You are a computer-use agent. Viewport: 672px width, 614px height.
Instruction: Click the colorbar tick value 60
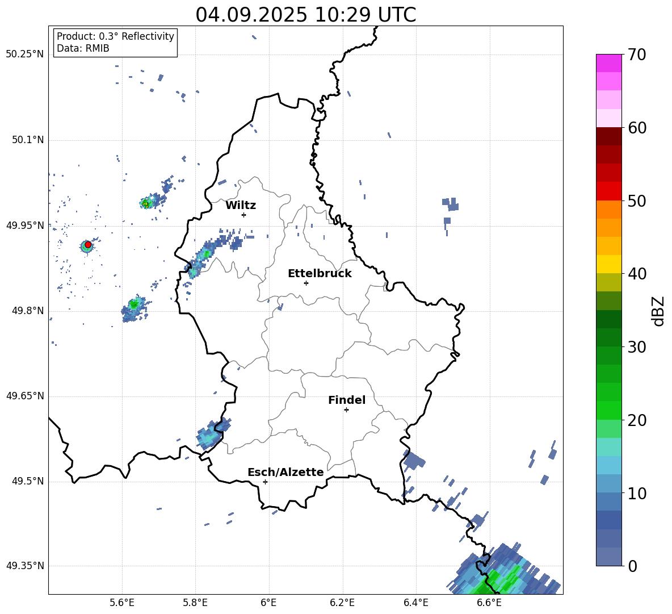pyautogui.click(x=637, y=128)
